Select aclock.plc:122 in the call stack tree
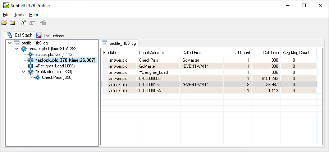This screenshot has width=329, height=152. pyautogui.click(x=50, y=54)
